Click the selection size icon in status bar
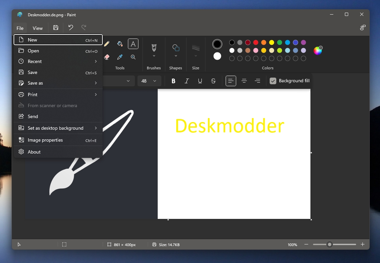This screenshot has height=263, width=380. [x=64, y=244]
